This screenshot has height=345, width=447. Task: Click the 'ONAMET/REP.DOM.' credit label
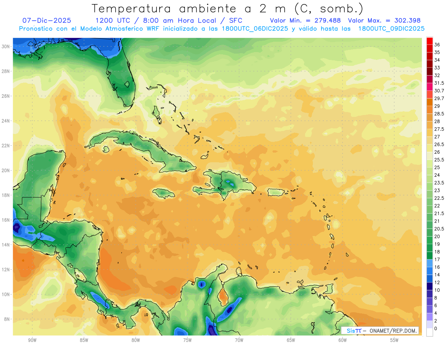[x=393, y=330]
